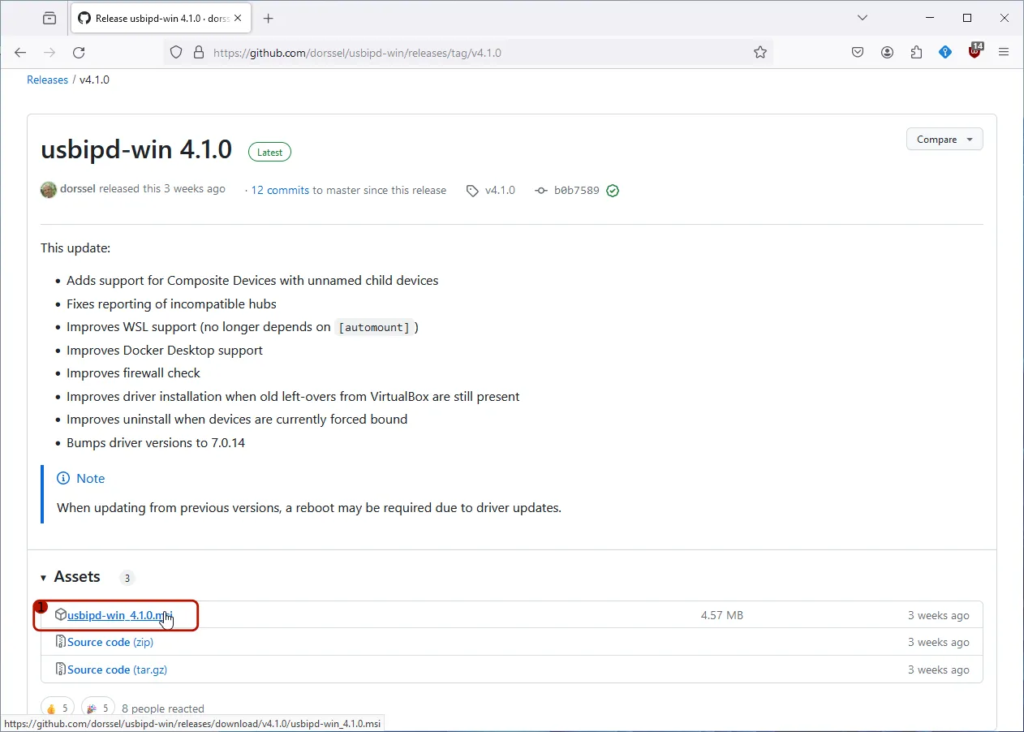
Task: Open the 12 commits link
Action: (x=280, y=190)
